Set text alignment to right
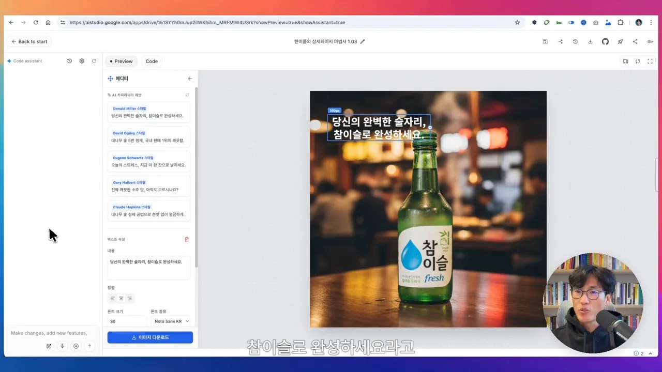 tap(129, 299)
